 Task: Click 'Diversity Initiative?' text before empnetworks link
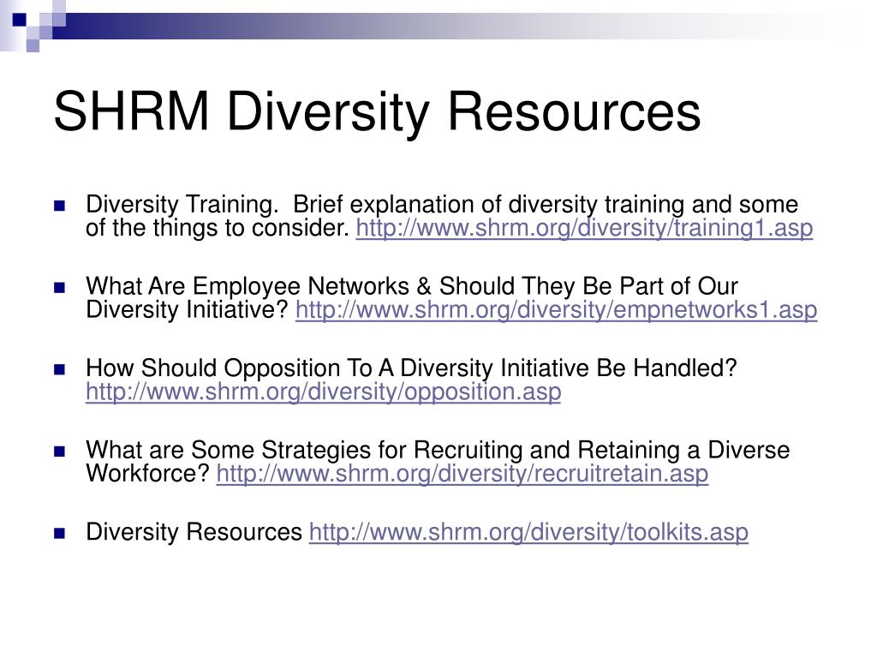tap(188, 310)
